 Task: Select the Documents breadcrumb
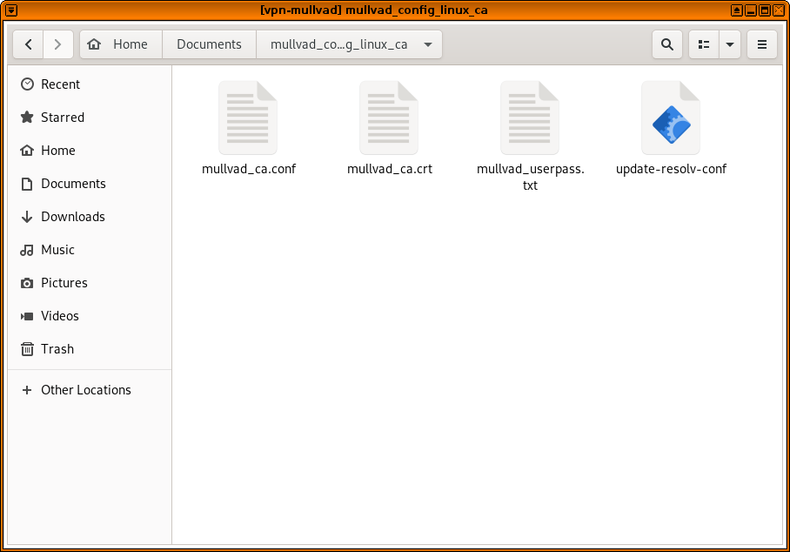pos(209,44)
